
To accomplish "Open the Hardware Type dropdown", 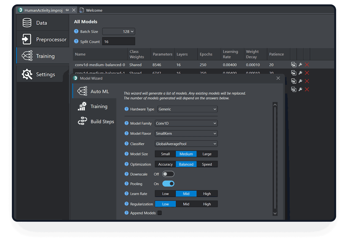I will 187,109.
